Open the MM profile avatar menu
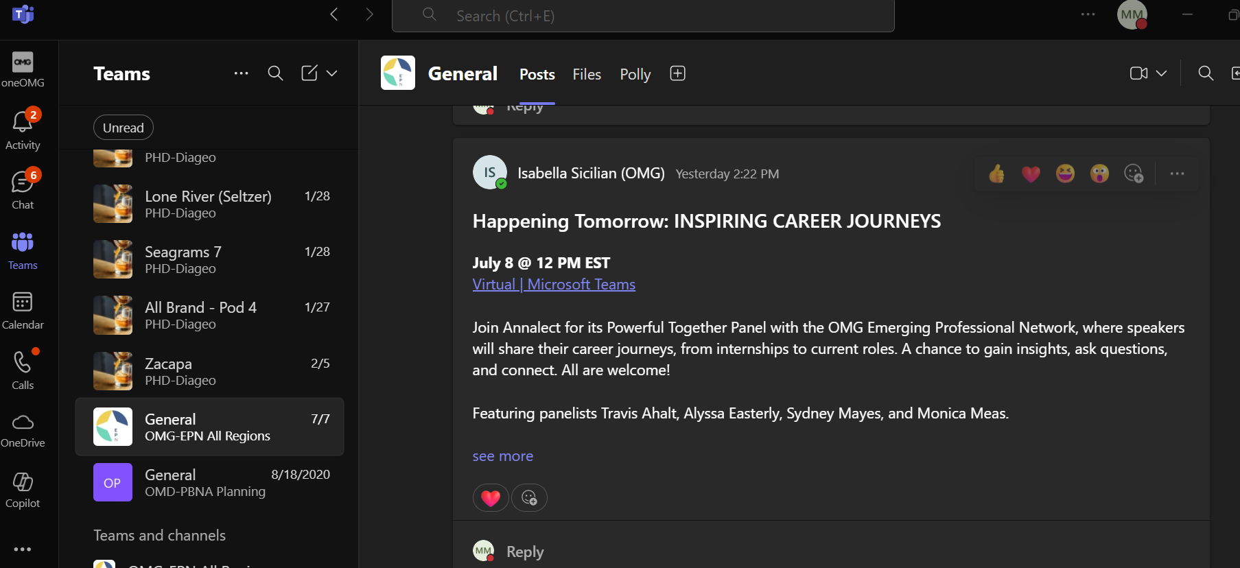Image resolution: width=1240 pixels, height=568 pixels. pyautogui.click(x=1132, y=14)
